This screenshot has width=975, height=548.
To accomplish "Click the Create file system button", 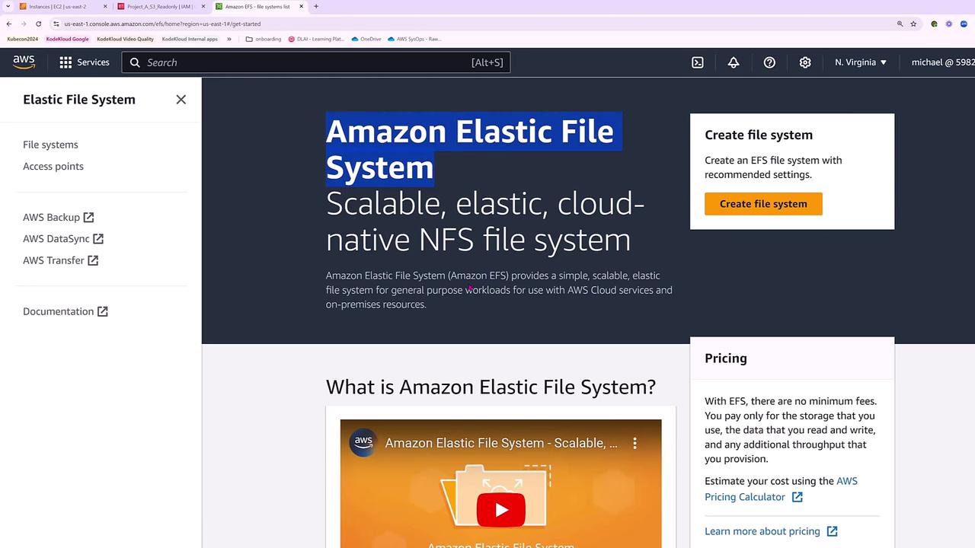I will [x=763, y=204].
